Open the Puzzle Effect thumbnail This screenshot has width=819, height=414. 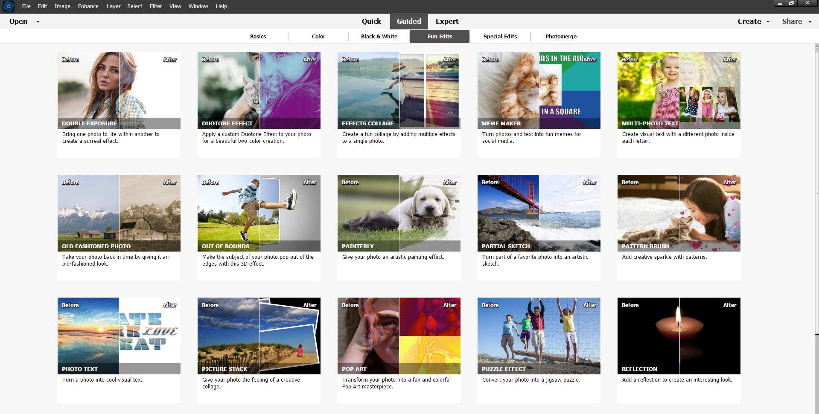[x=539, y=336]
